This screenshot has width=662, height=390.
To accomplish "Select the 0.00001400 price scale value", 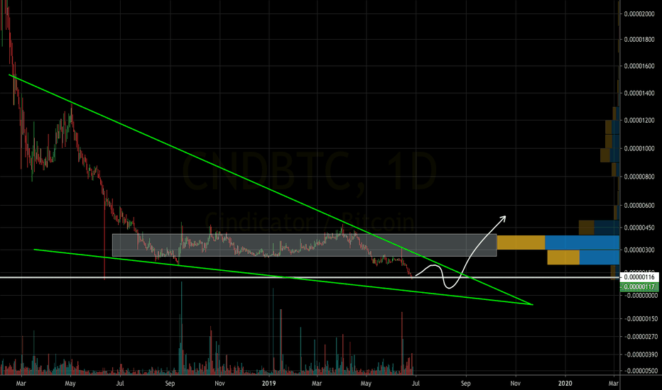I will (639, 93).
